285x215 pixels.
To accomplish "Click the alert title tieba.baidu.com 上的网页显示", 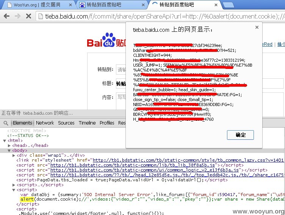I will pos(173,30).
